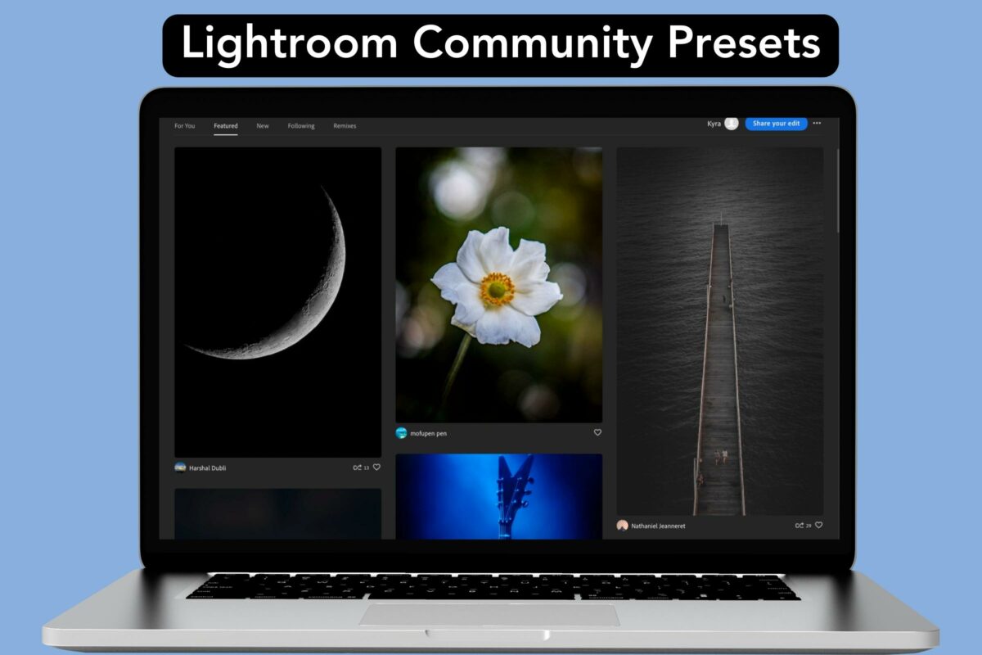
Task: Click Kyra's profile avatar
Action: [731, 124]
